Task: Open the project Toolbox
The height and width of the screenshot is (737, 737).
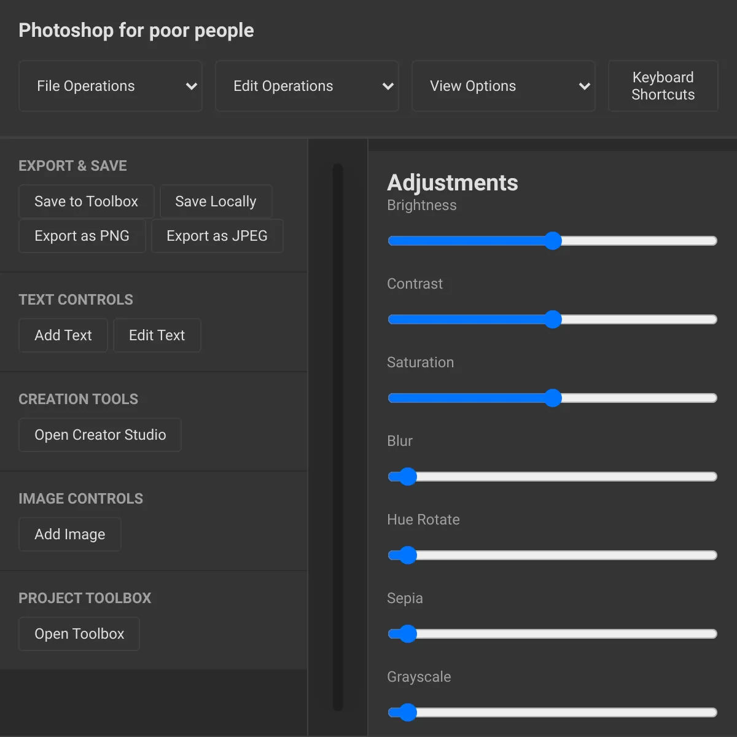Action: (79, 634)
